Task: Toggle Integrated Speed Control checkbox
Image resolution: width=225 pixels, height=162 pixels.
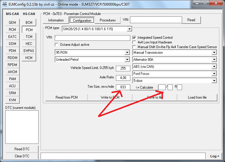Action: [134, 38]
